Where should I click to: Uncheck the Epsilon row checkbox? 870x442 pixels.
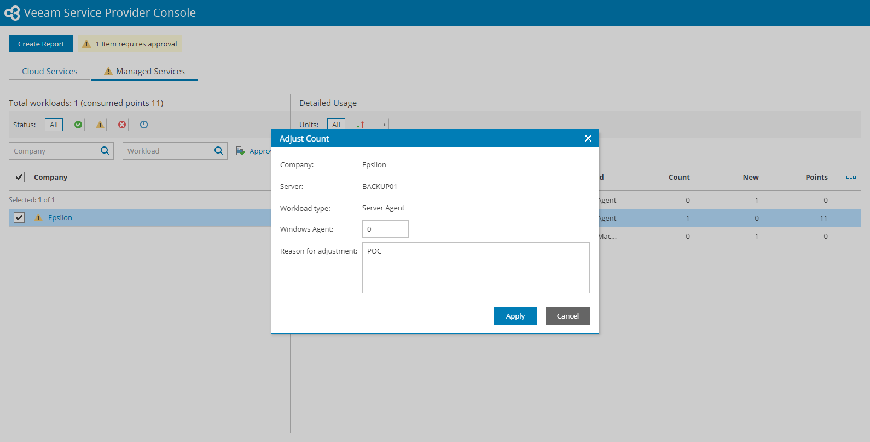click(x=19, y=217)
